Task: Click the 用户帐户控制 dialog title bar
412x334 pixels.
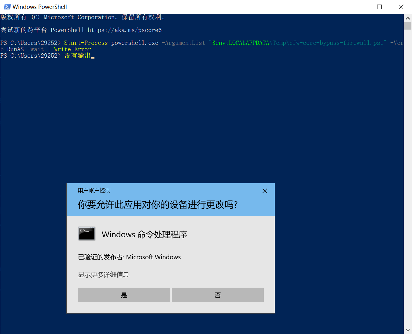Action: (x=94, y=190)
